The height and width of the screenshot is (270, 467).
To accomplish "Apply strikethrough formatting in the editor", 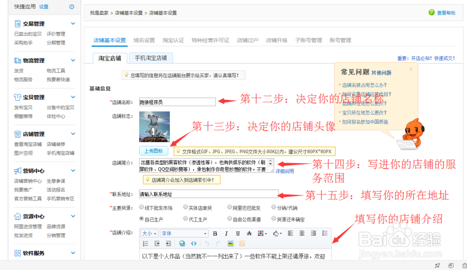I will click(x=249, y=233).
